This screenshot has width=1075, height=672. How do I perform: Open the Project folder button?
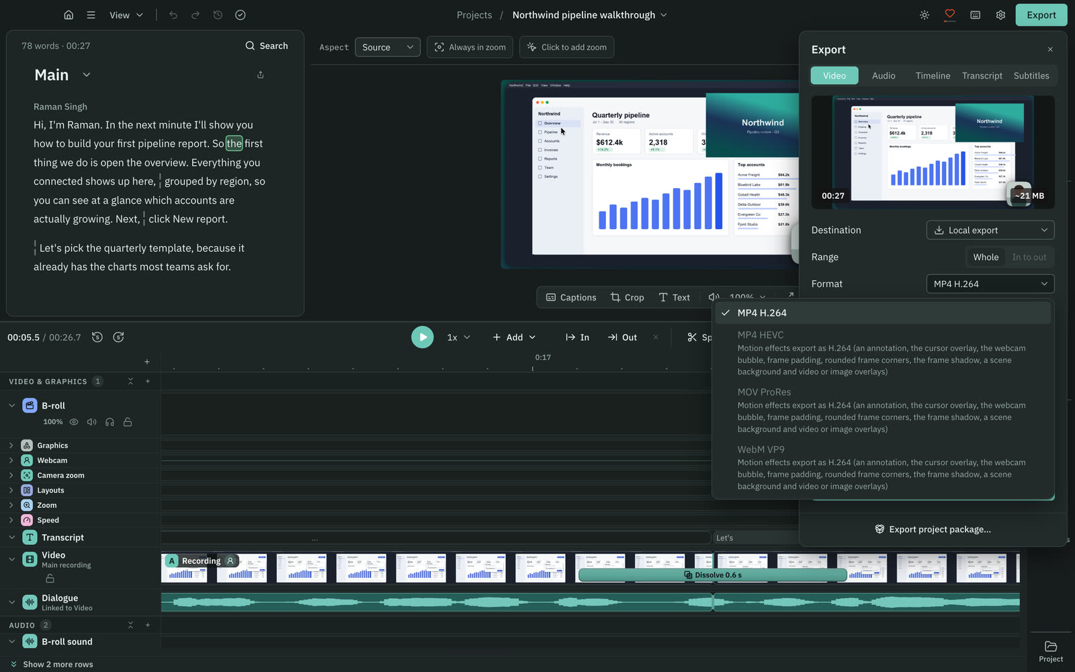[x=1051, y=652]
